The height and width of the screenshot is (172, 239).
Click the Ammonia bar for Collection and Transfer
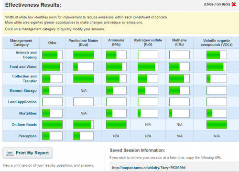point(116,78)
